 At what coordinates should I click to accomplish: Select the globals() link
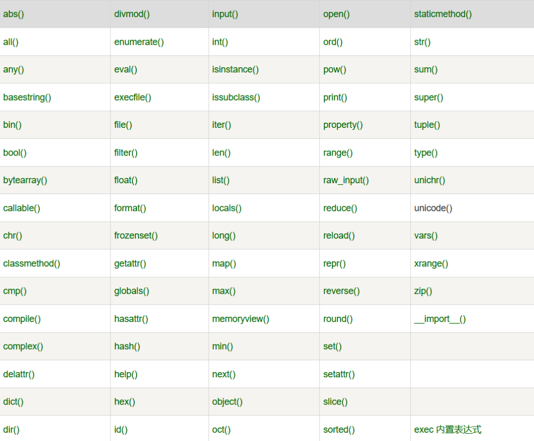(x=131, y=291)
